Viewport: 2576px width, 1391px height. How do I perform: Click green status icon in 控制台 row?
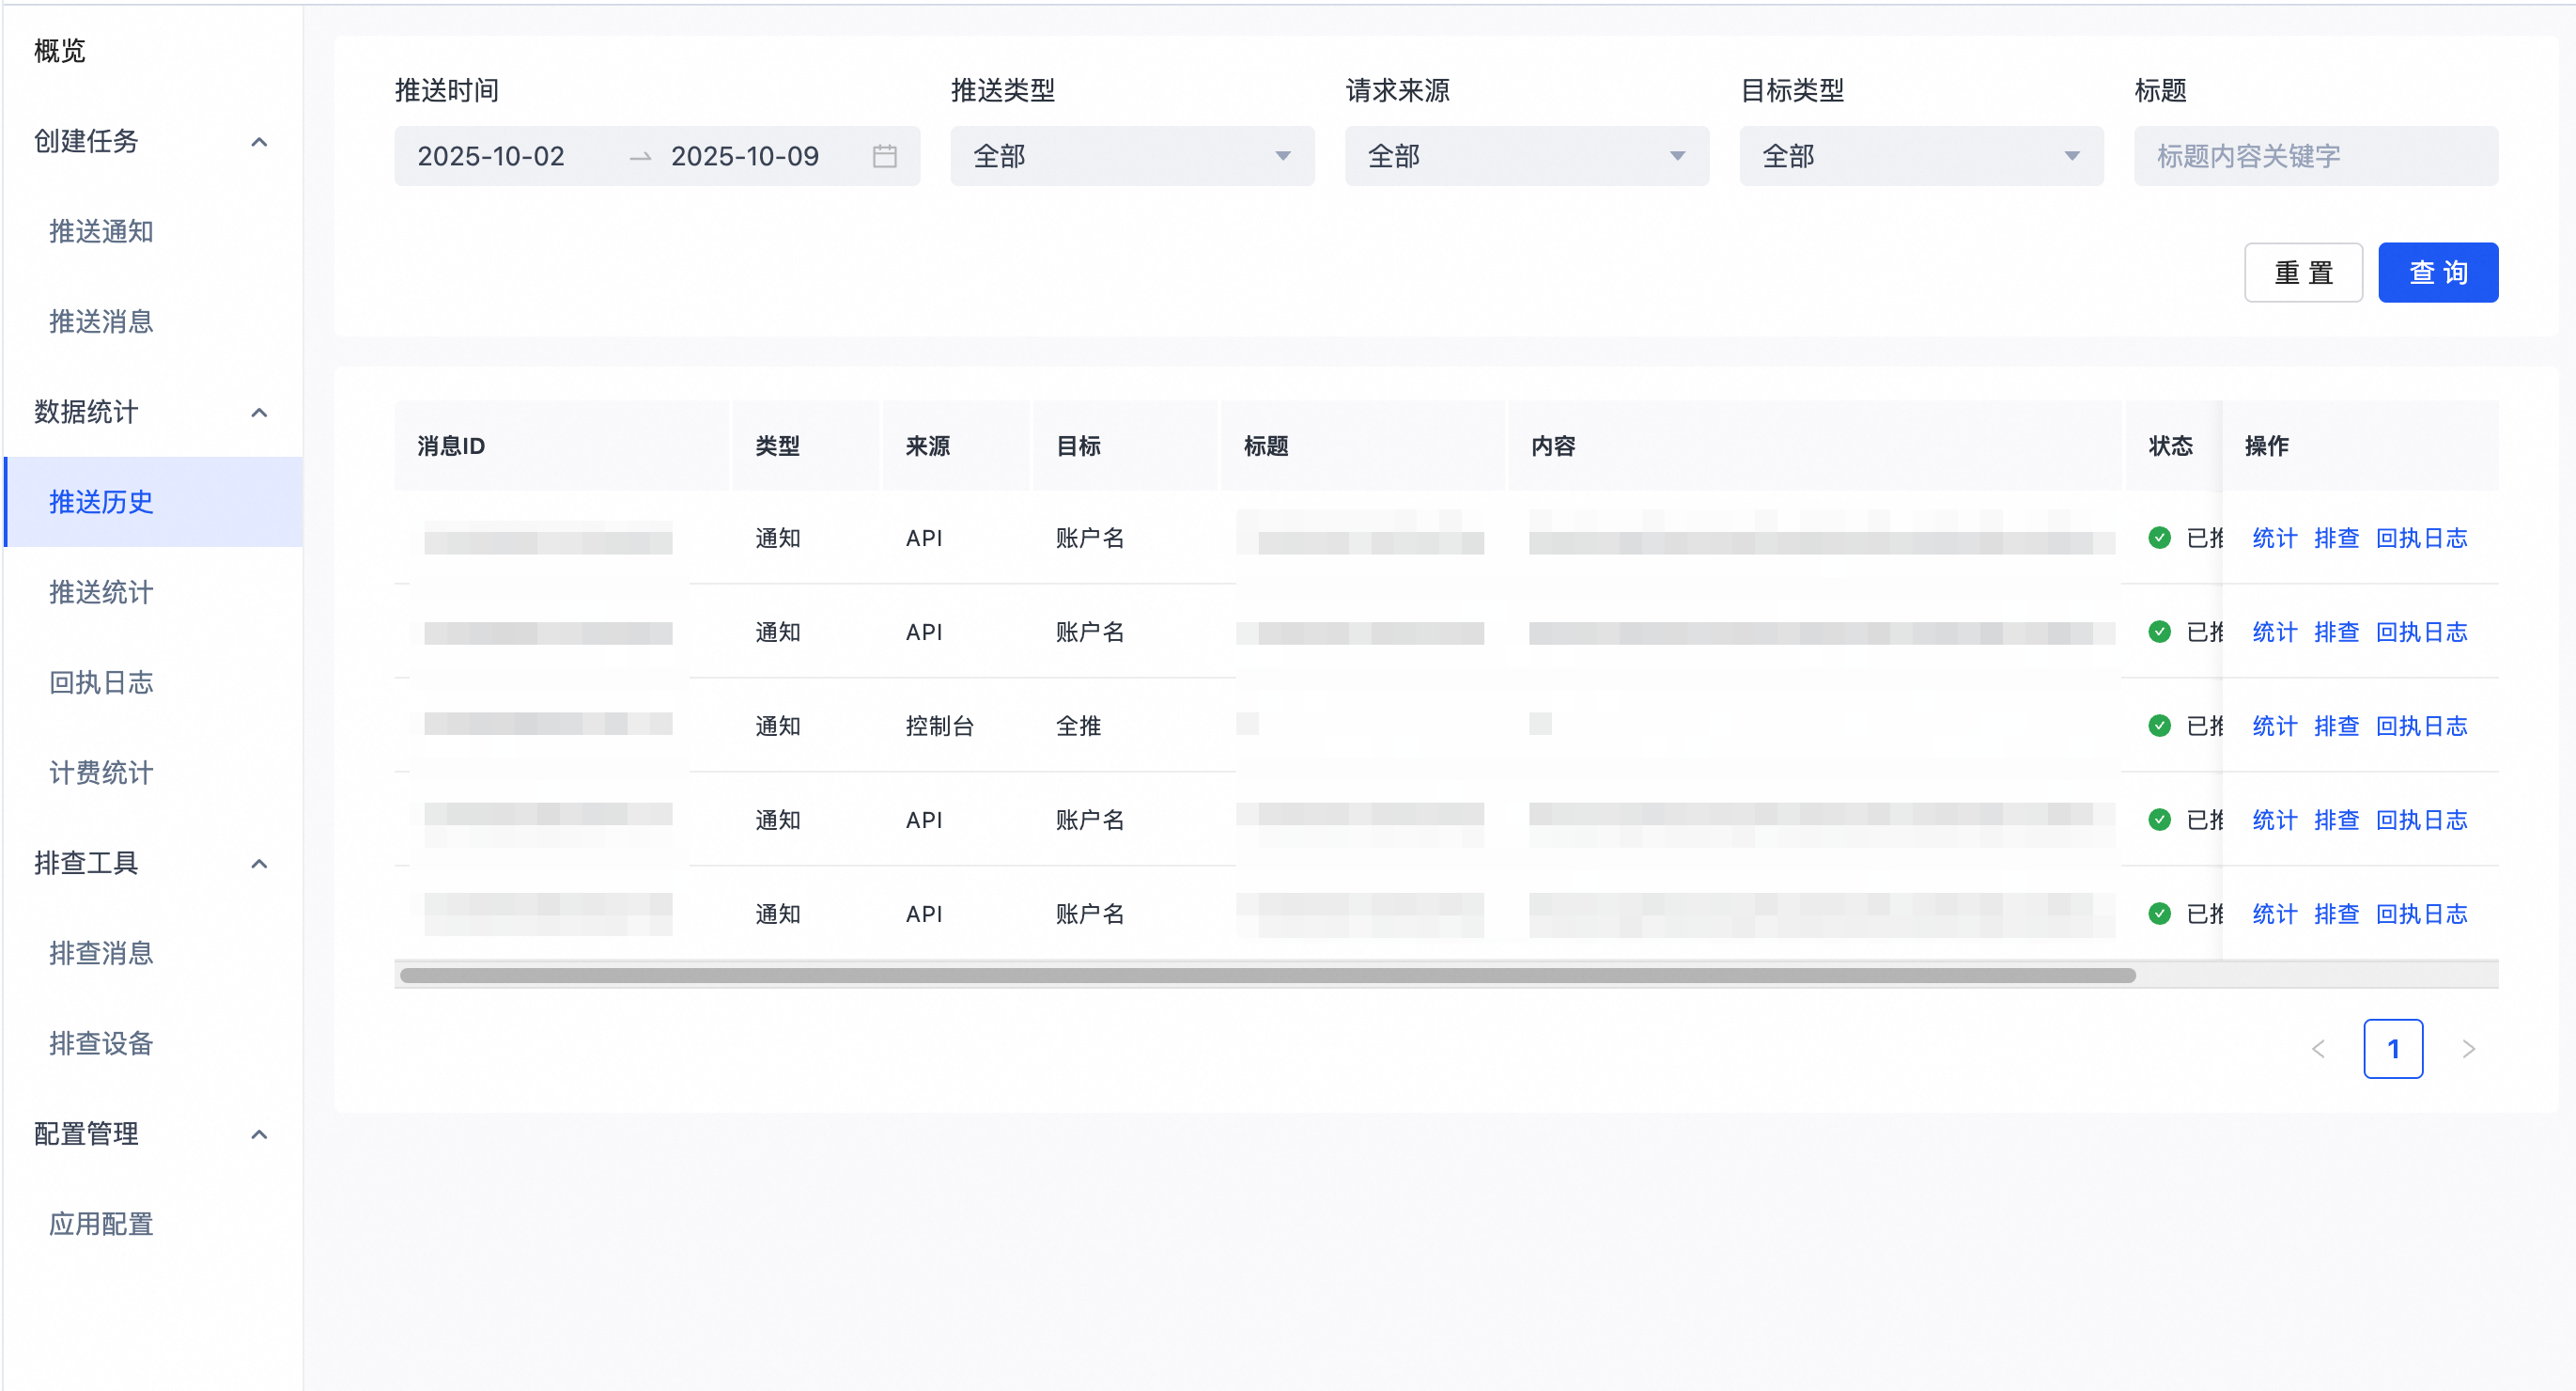point(2159,727)
